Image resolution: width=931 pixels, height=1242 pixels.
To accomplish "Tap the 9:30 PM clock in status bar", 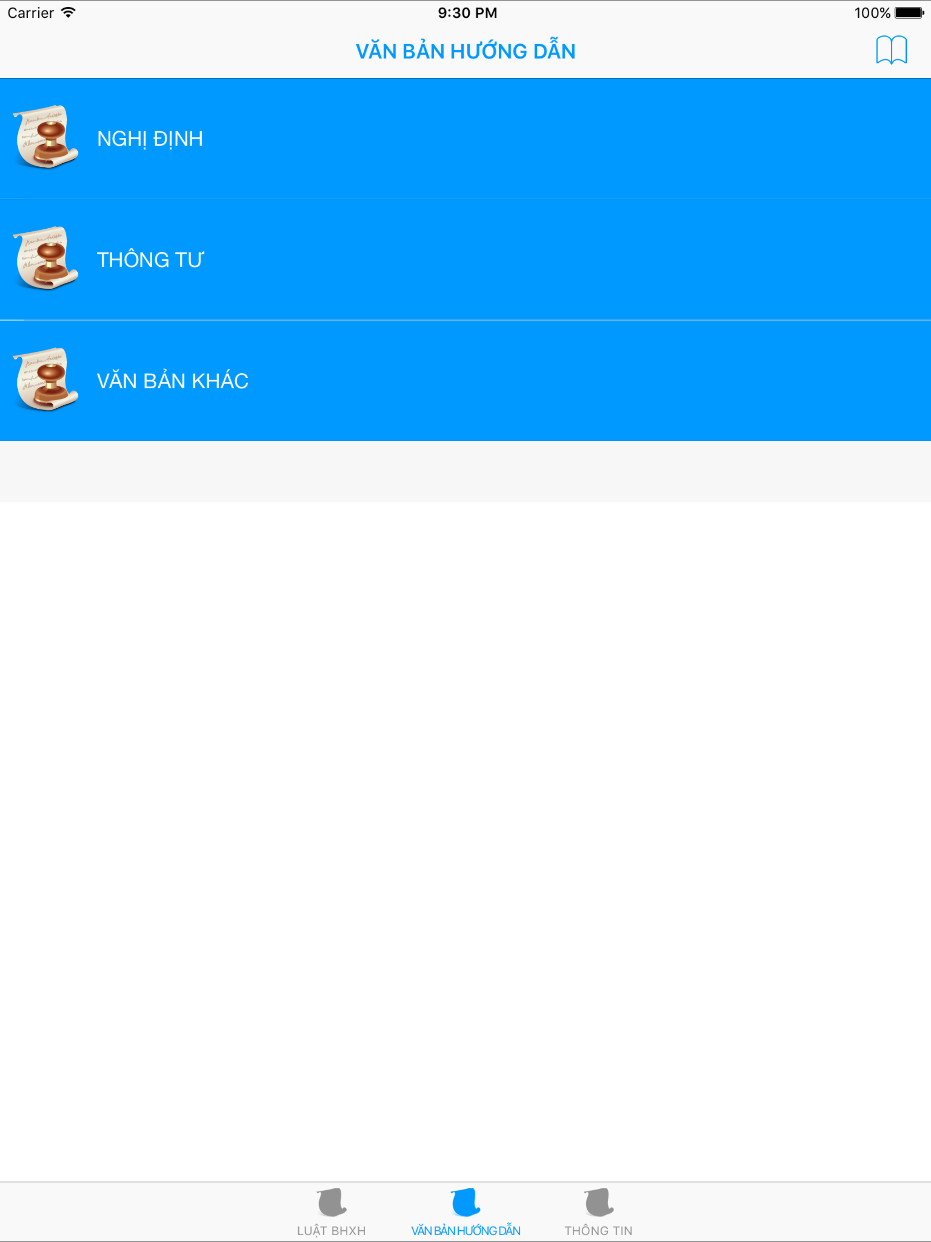I will pyautogui.click(x=467, y=12).
